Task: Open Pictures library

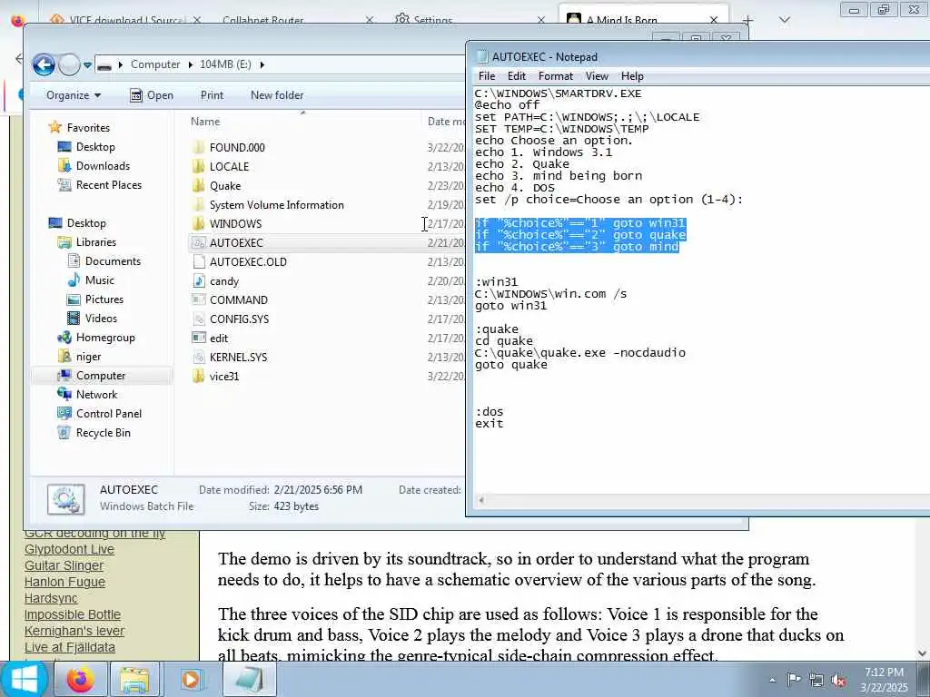Action: click(104, 299)
